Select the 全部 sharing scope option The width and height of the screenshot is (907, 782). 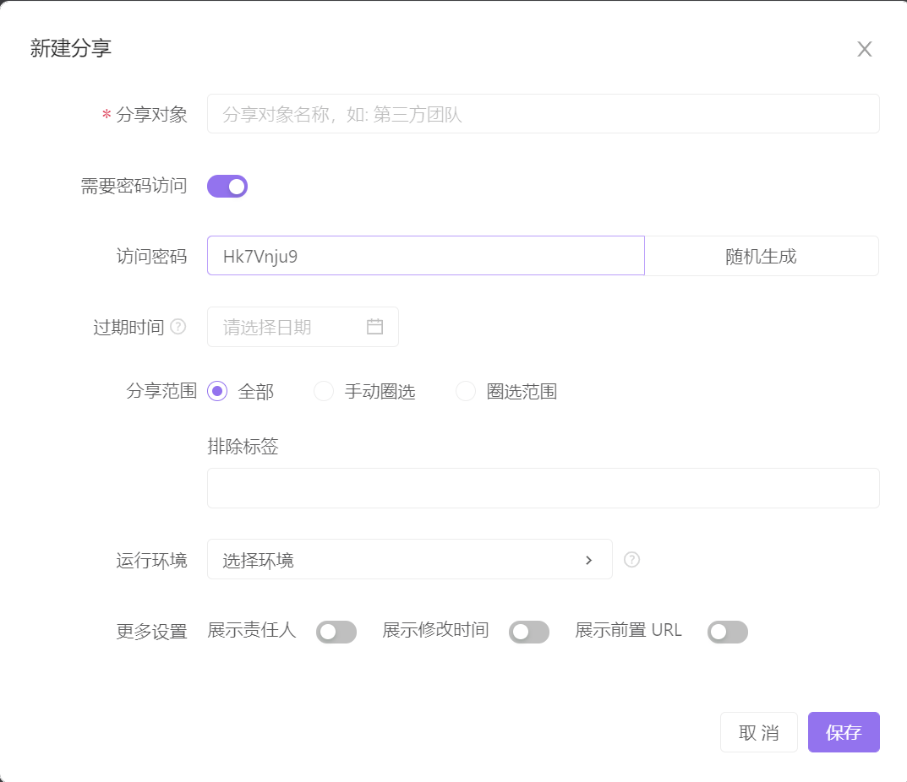point(217,391)
